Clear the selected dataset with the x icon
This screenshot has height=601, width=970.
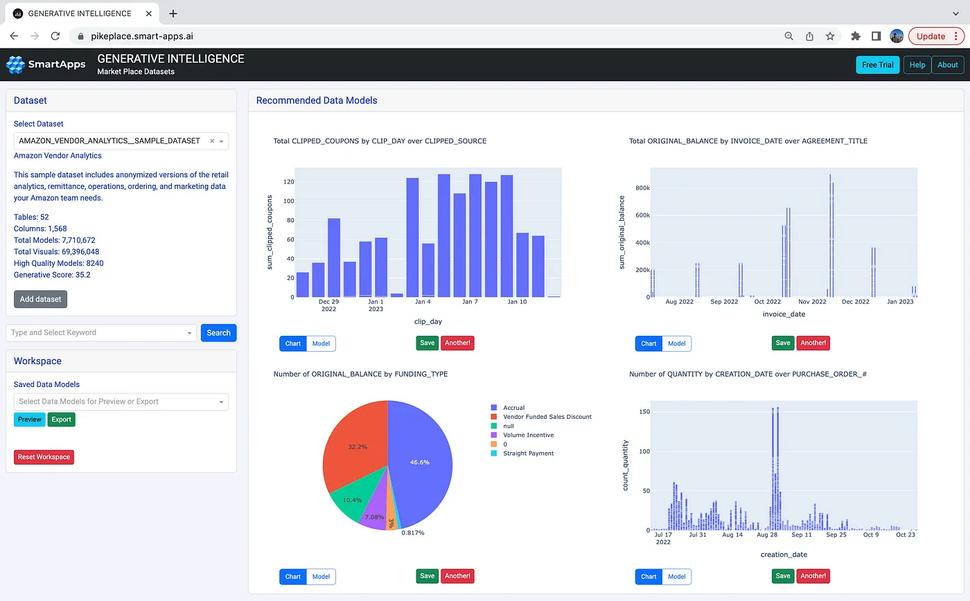click(x=212, y=141)
